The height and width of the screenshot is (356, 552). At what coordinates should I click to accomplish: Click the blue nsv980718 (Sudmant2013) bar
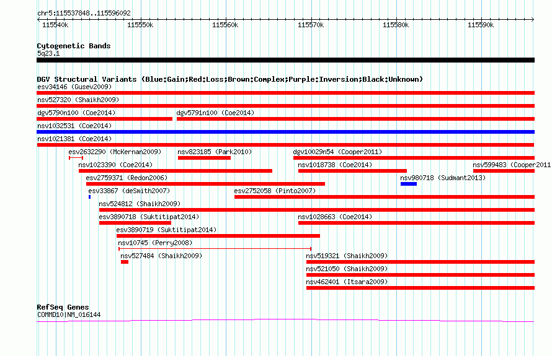pos(409,184)
